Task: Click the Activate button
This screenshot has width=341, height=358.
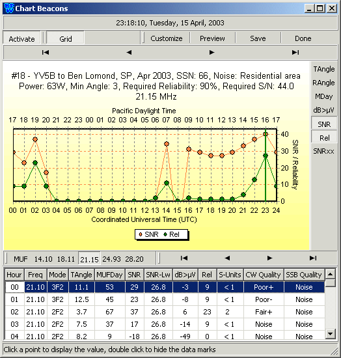Action: tap(21, 38)
